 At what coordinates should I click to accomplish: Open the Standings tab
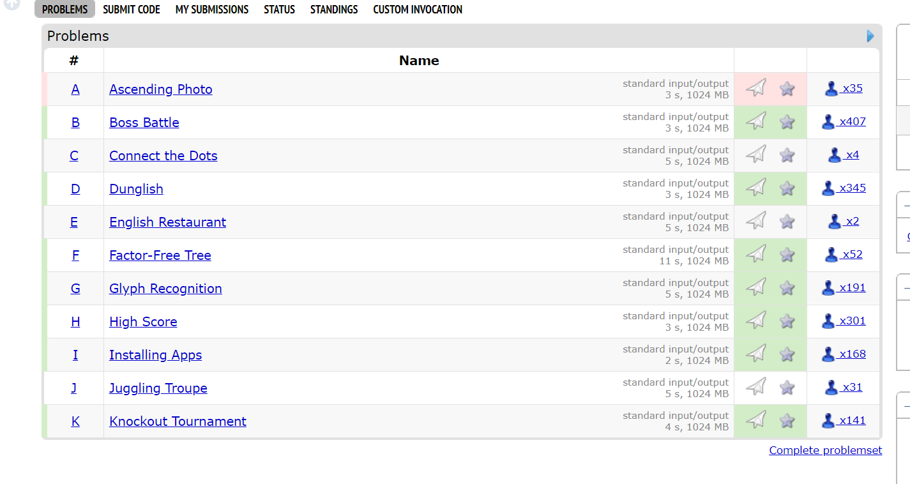[334, 10]
